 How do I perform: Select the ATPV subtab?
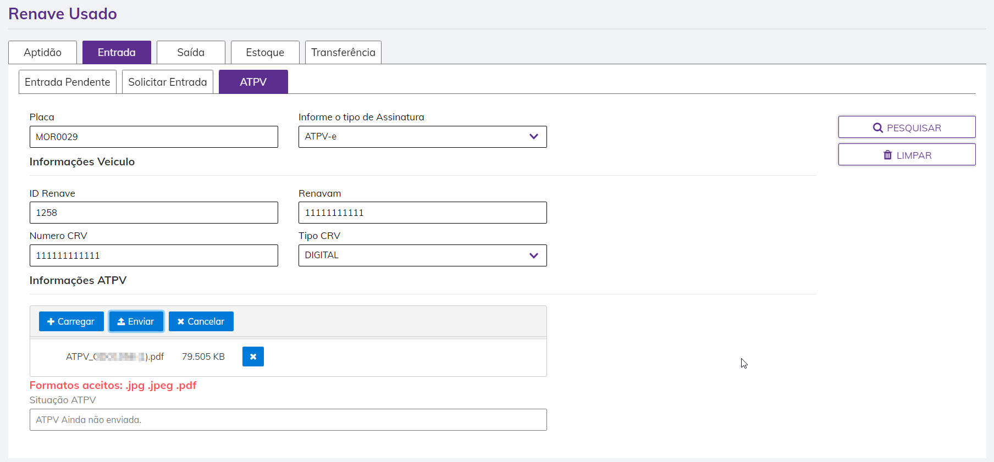coord(253,82)
